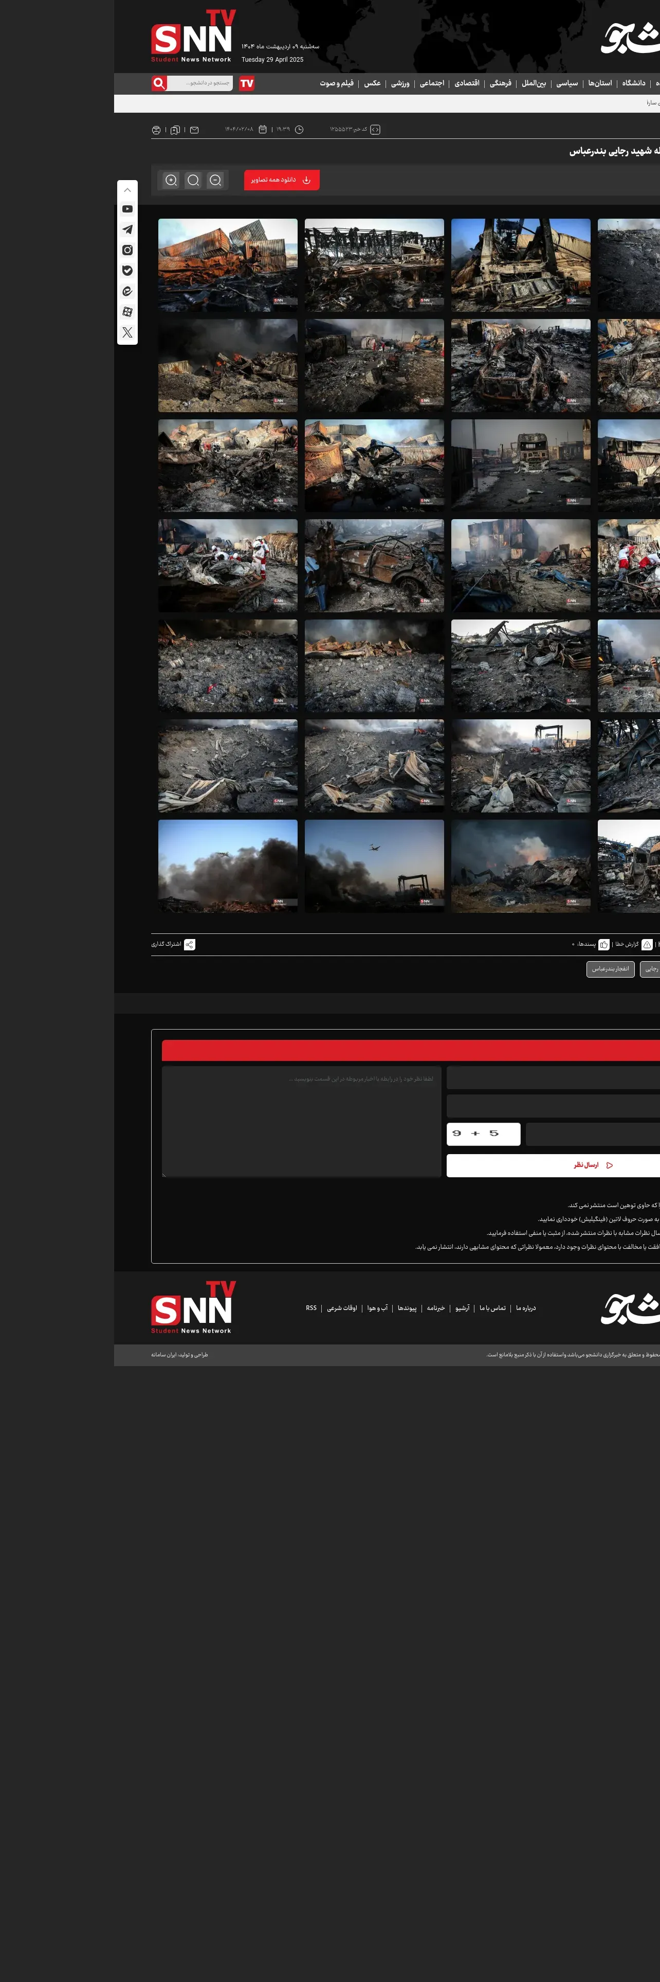Open thumbnail of airplane above gantry crane
This screenshot has width=660, height=1982.
(x=374, y=865)
